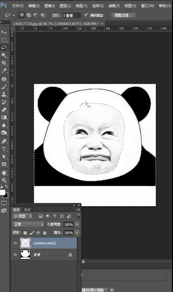This screenshot has height=292, width=173.
Task: Hide layer 1389840144553 via eye icon
Action: tap(15, 243)
